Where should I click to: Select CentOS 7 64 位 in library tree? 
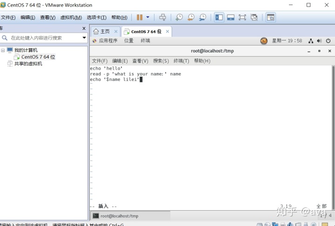pyautogui.click(x=38, y=57)
